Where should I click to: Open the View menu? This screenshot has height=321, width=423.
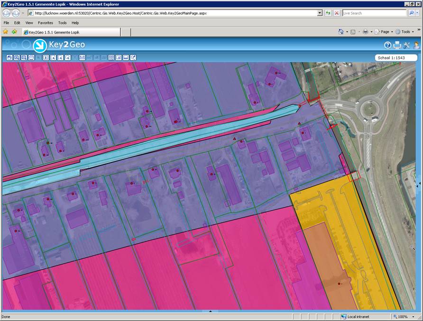pyautogui.click(x=29, y=23)
